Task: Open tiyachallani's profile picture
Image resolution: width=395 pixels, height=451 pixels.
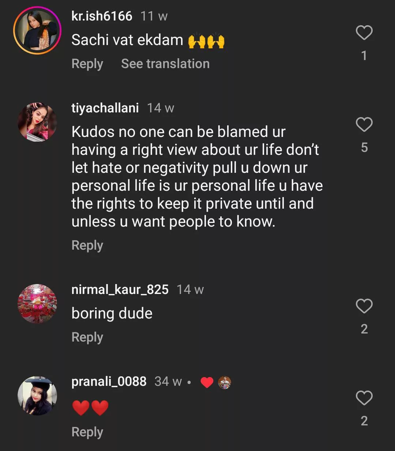Action: click(x=37, y=122)
